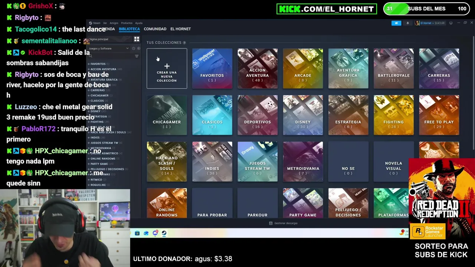Viewport: 475px width, 267px height.
Task: Open the Estrategia collection tile
Action: tap(348, 115)
